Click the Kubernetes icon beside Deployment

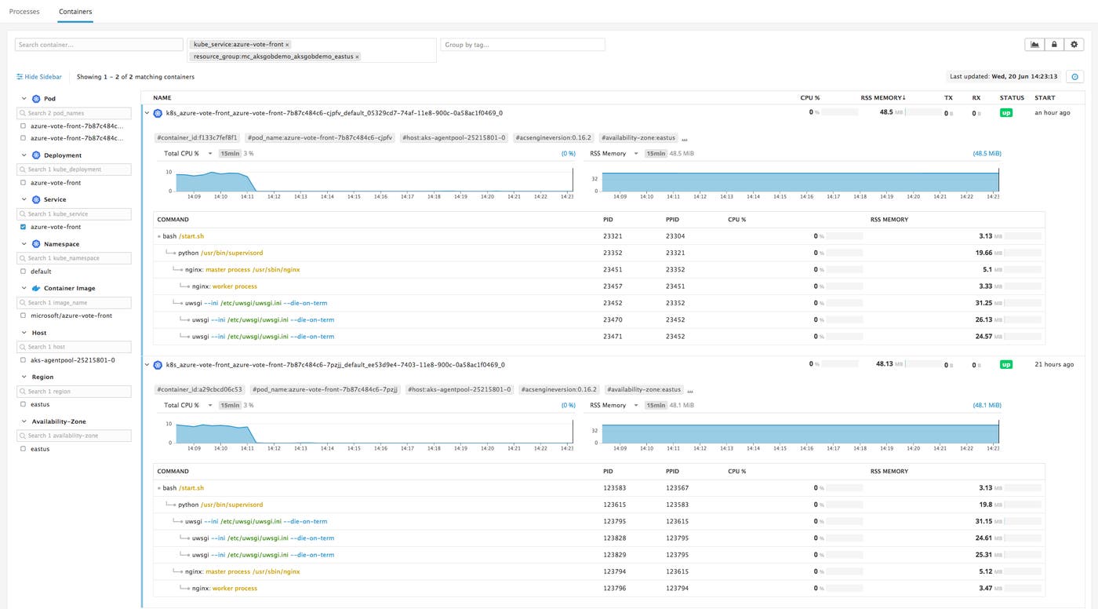36,155
